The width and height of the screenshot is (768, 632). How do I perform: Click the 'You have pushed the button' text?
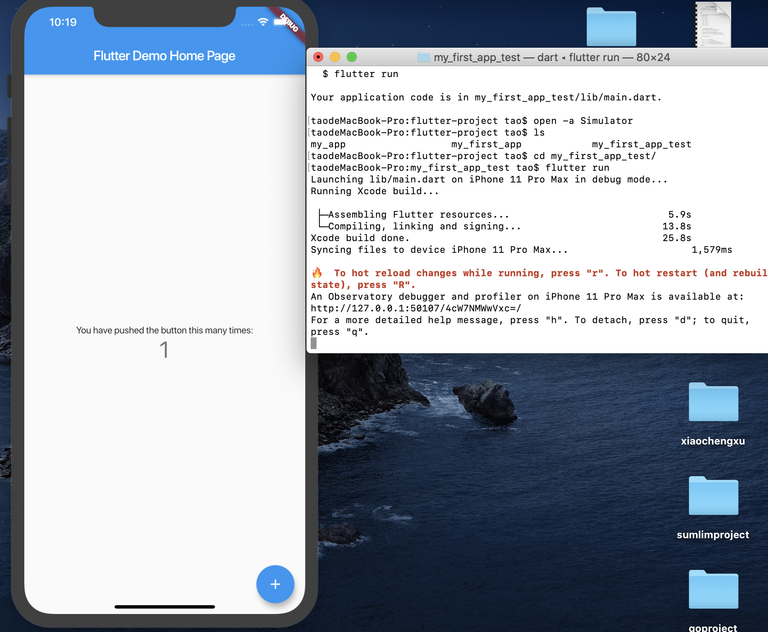[x=165, y=330]
